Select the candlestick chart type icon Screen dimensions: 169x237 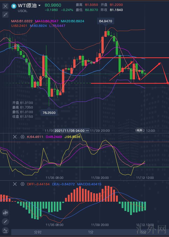5,212
